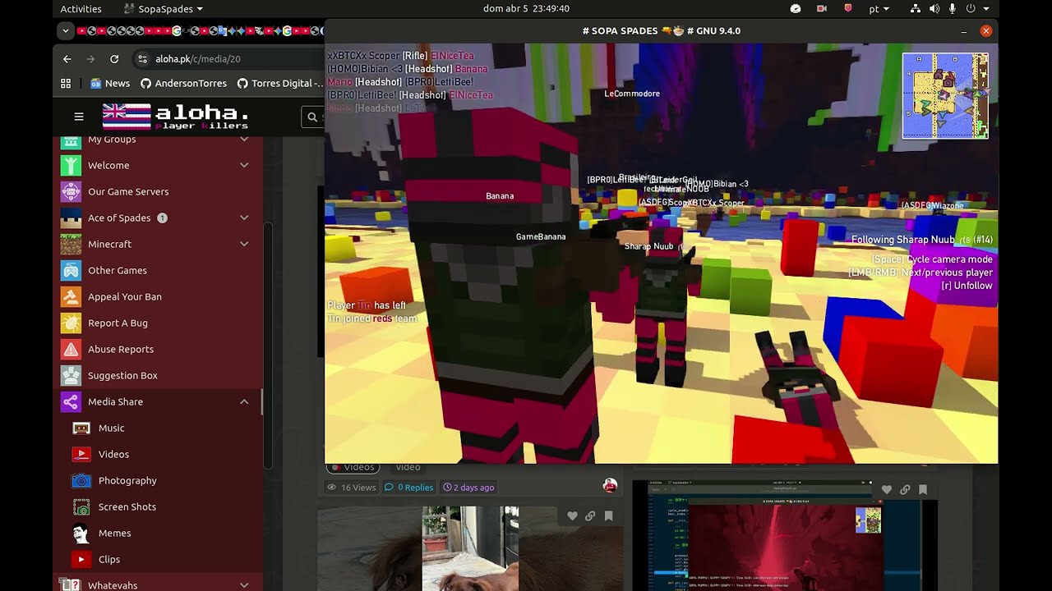Copy link icon on the dog photo post
Viewport: 1052px width, 591px height.
pos(590,516)
